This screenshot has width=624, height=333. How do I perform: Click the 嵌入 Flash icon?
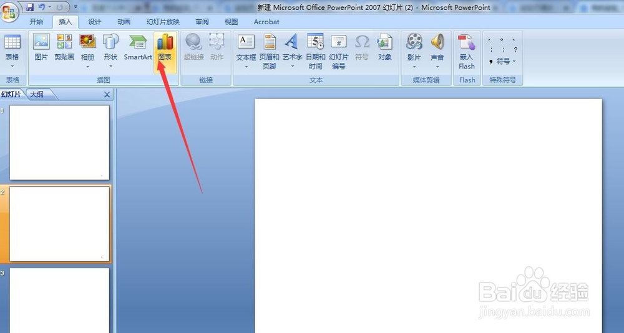coord(466,52)
